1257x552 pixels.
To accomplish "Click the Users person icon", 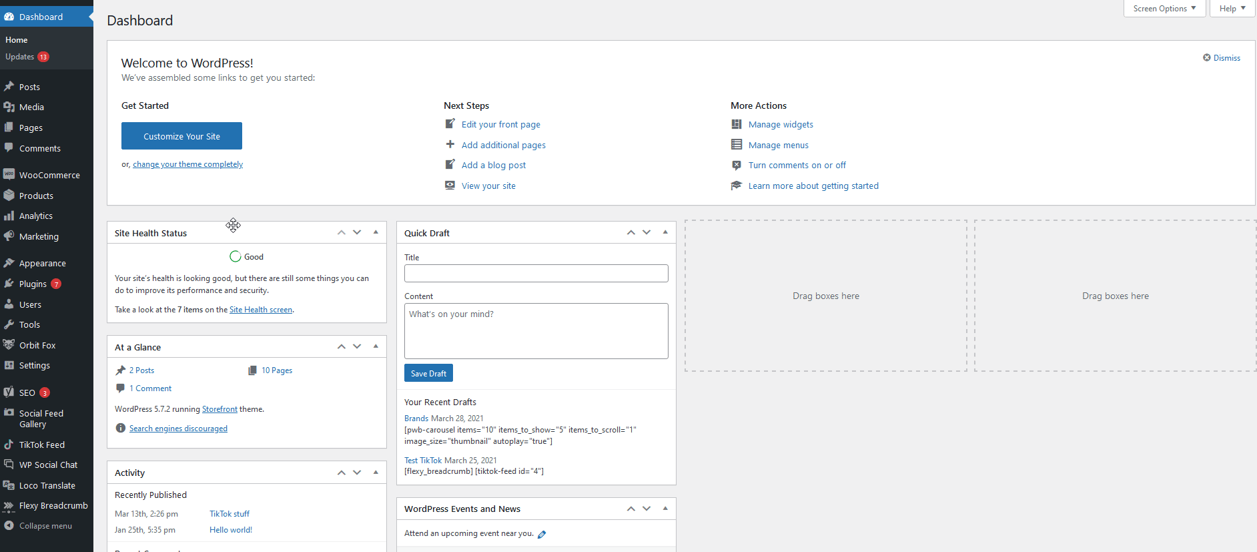I will 9,304.
